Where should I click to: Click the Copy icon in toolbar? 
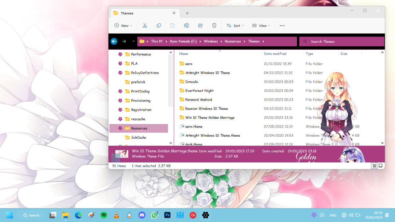(x=159, y=26)
